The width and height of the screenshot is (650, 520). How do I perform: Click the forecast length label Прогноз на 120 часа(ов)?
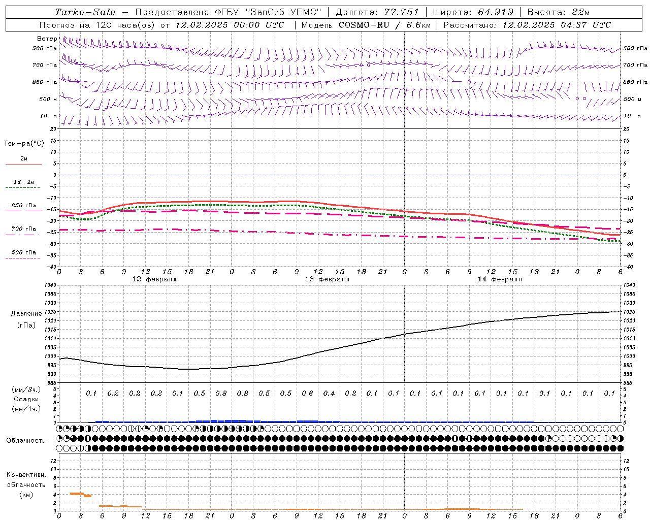[97, 25]
